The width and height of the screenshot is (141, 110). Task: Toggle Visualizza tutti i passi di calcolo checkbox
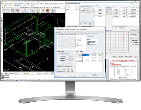click(x=81, y=26)
